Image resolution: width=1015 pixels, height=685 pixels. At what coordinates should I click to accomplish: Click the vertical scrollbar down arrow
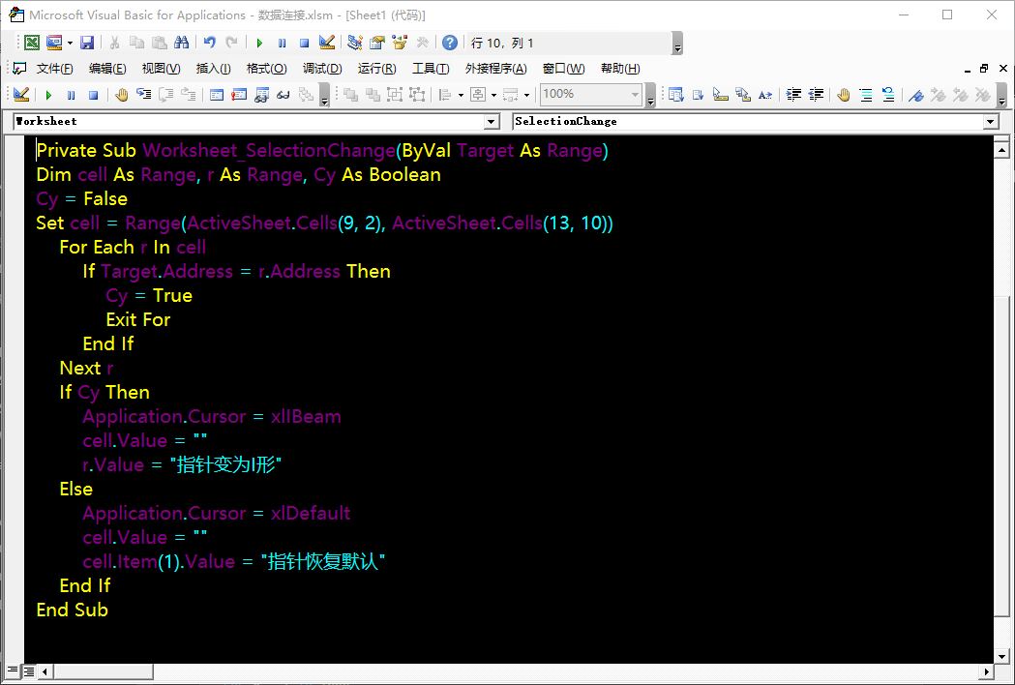pyautogui.click(x=1001, y=657)
